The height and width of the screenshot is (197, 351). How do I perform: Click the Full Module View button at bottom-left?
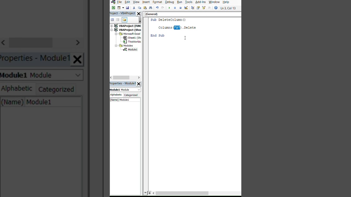click(x=149, y=193)
